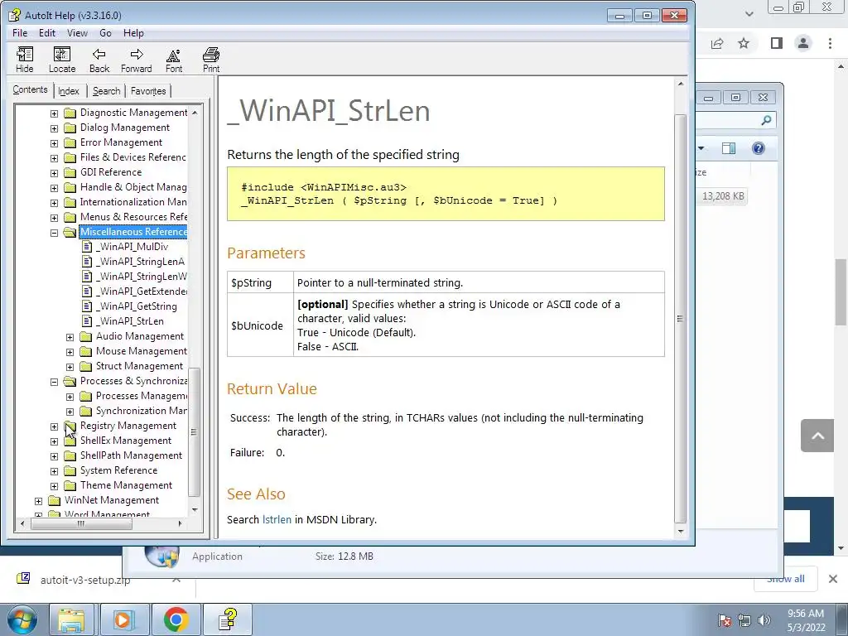Select the _WinAPI_StrLen topic
Viewport: 848px width, 636px height.
(130, 321)
